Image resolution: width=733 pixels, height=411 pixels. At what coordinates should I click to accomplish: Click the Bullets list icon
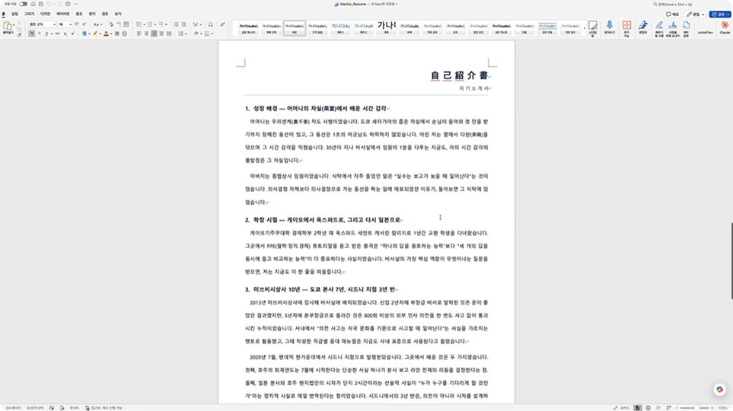tap(139, 24)
